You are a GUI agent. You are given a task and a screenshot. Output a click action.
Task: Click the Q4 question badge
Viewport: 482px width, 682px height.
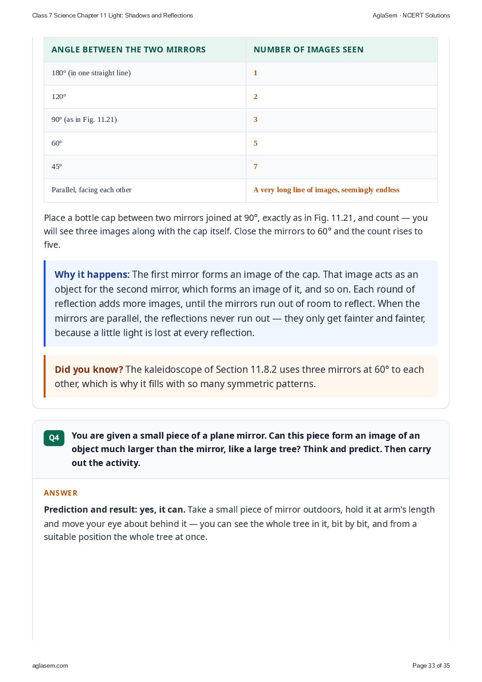coord(54,438)
